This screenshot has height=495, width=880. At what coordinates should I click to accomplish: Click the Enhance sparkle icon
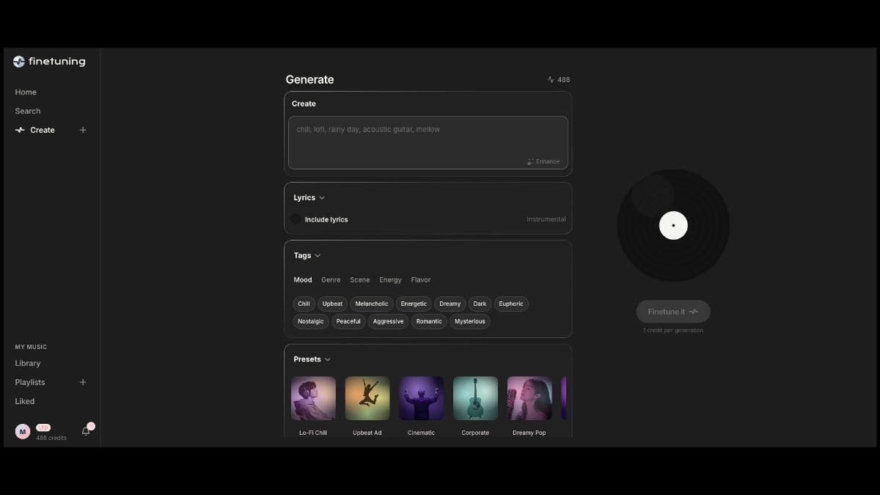coord(531,161)
